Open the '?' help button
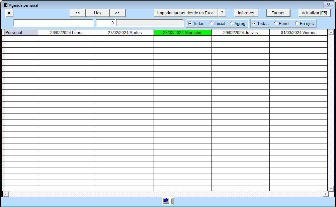Viewport: 336px width, 207px height. click(x=222, y=13)
